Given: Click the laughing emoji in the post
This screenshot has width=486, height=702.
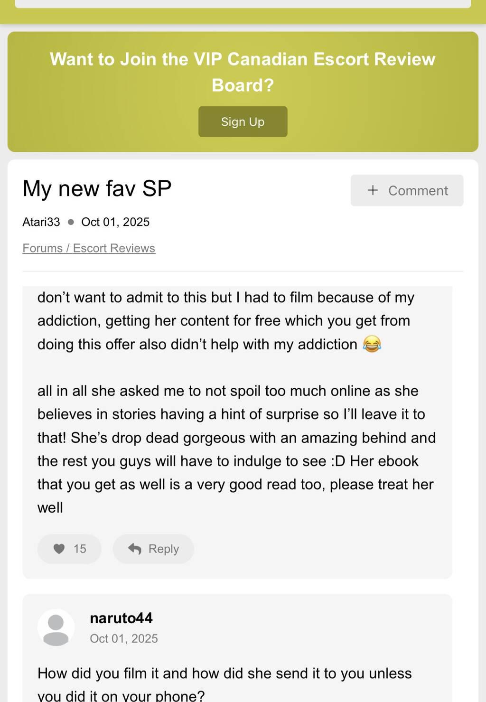Looking at the screenshot, I should pyautogui.click(x=372, y=344).
